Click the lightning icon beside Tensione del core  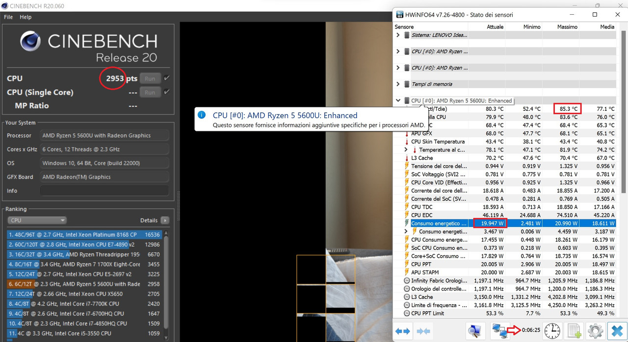point(406,166)
